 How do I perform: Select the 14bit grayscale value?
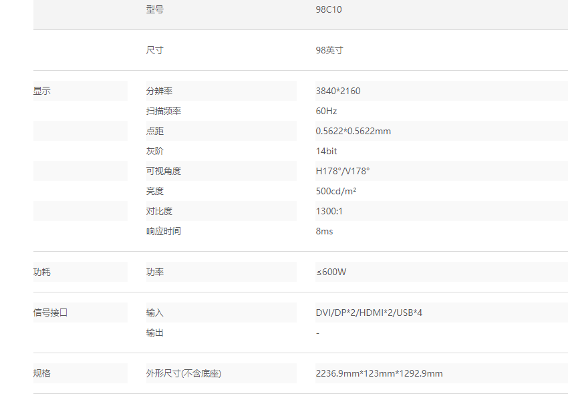coord(327,151)
